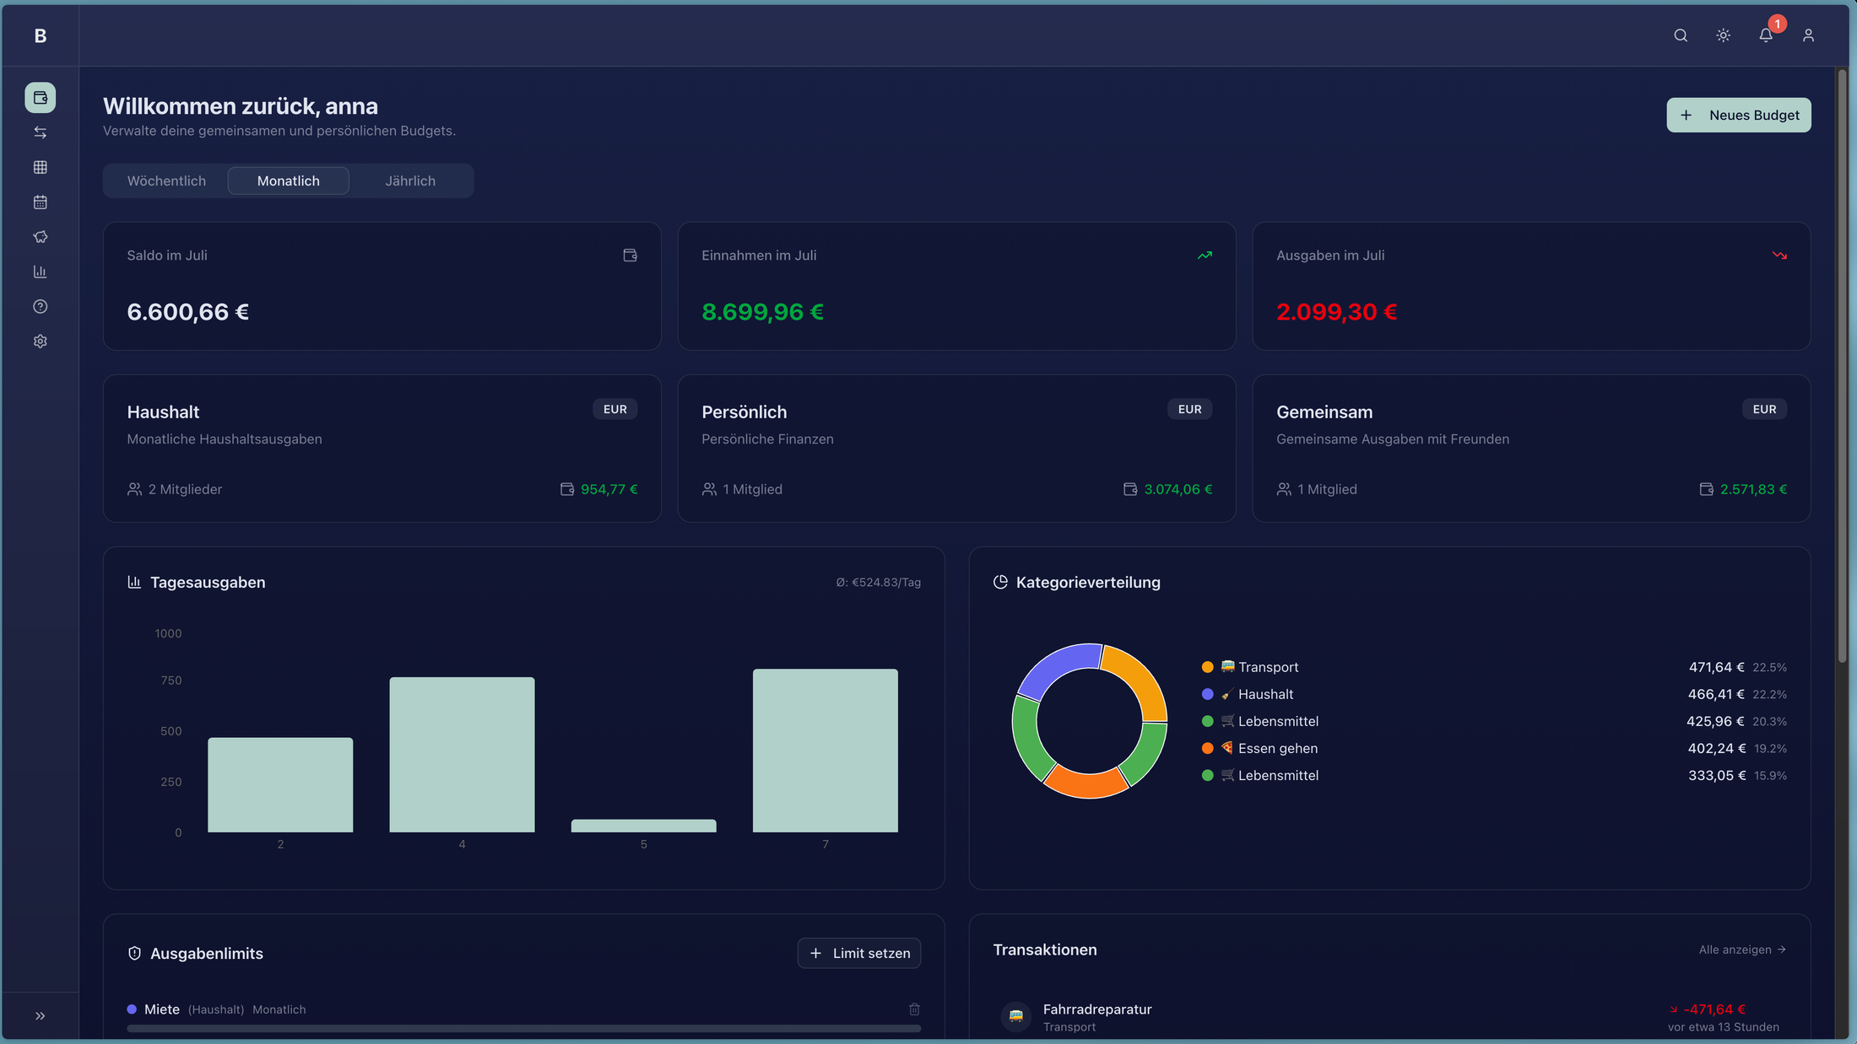The height and width of the screenshot is (1044, 1857).
Task: Click the Essen gehen legend entry
Action: [x=1494, y=748]
